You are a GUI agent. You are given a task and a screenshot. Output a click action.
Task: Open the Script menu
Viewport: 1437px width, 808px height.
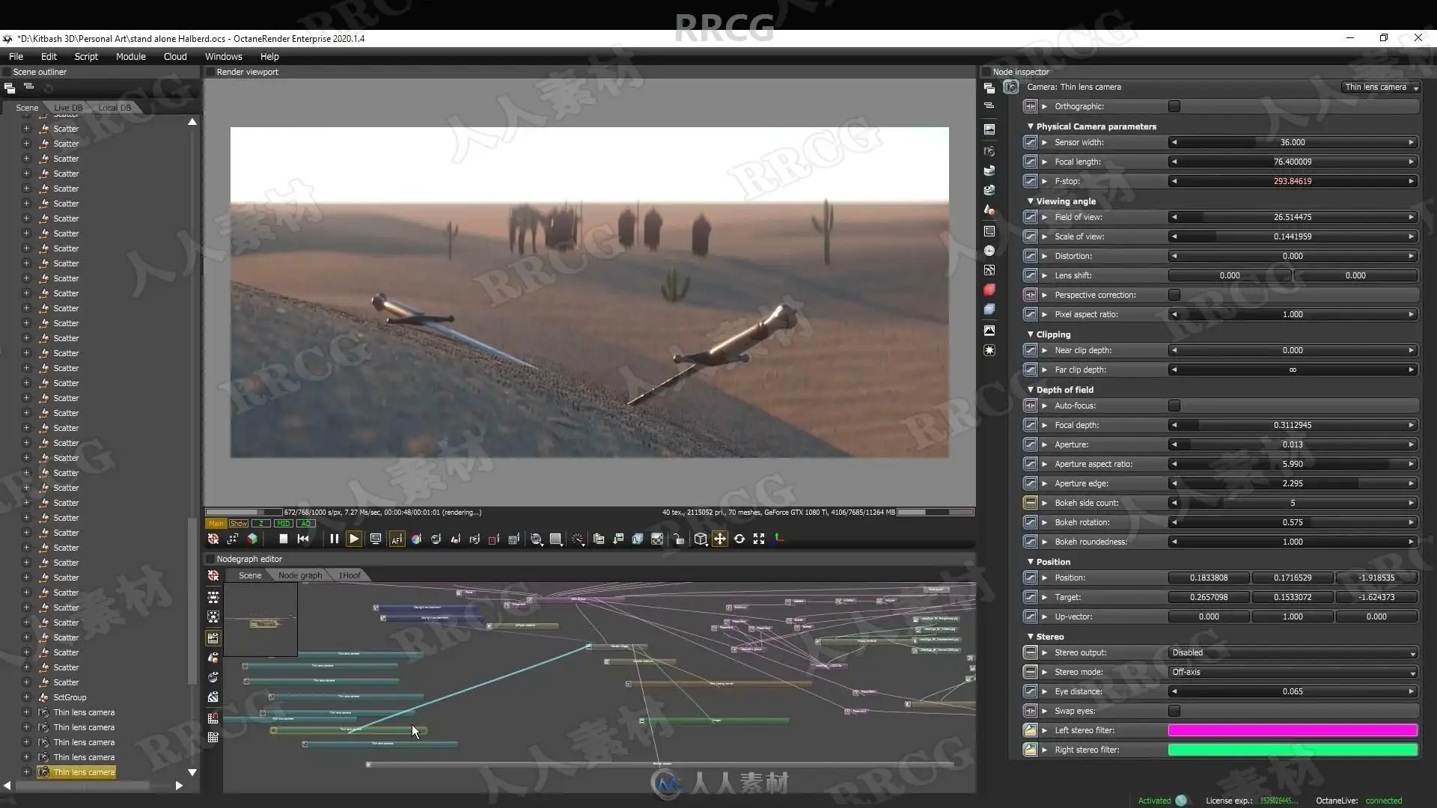[x=86, y=56]
